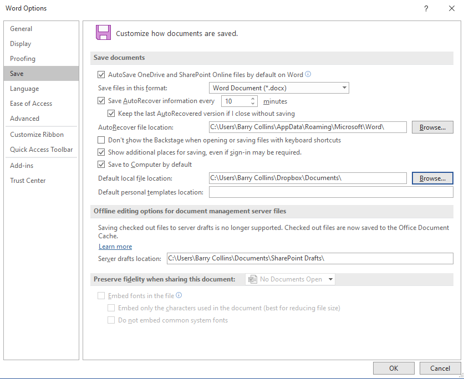Click the AutoRecover minutes number field
Viewport: 464px width, 379px height.
(236, 101)
